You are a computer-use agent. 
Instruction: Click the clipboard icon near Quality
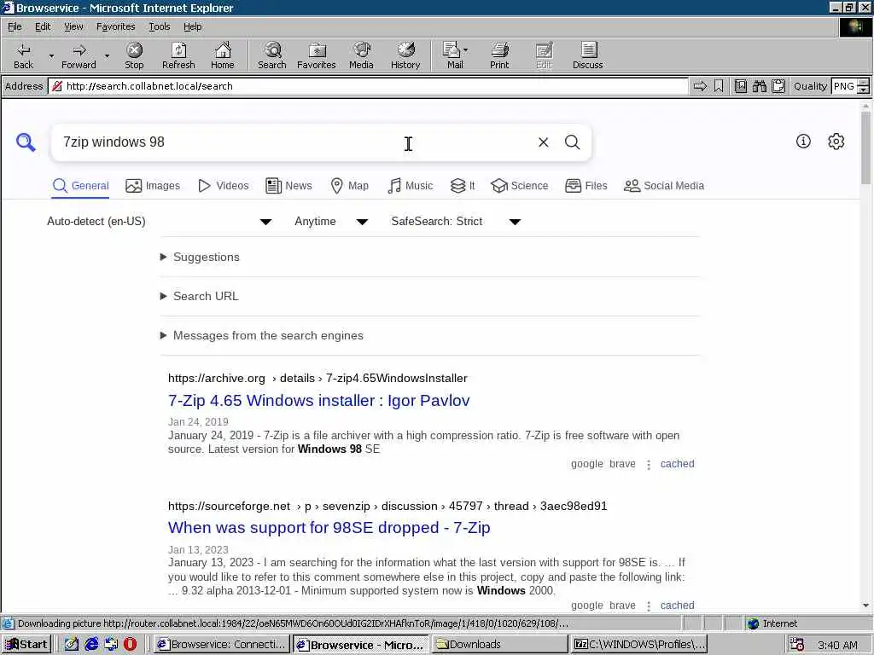(778, 86)
